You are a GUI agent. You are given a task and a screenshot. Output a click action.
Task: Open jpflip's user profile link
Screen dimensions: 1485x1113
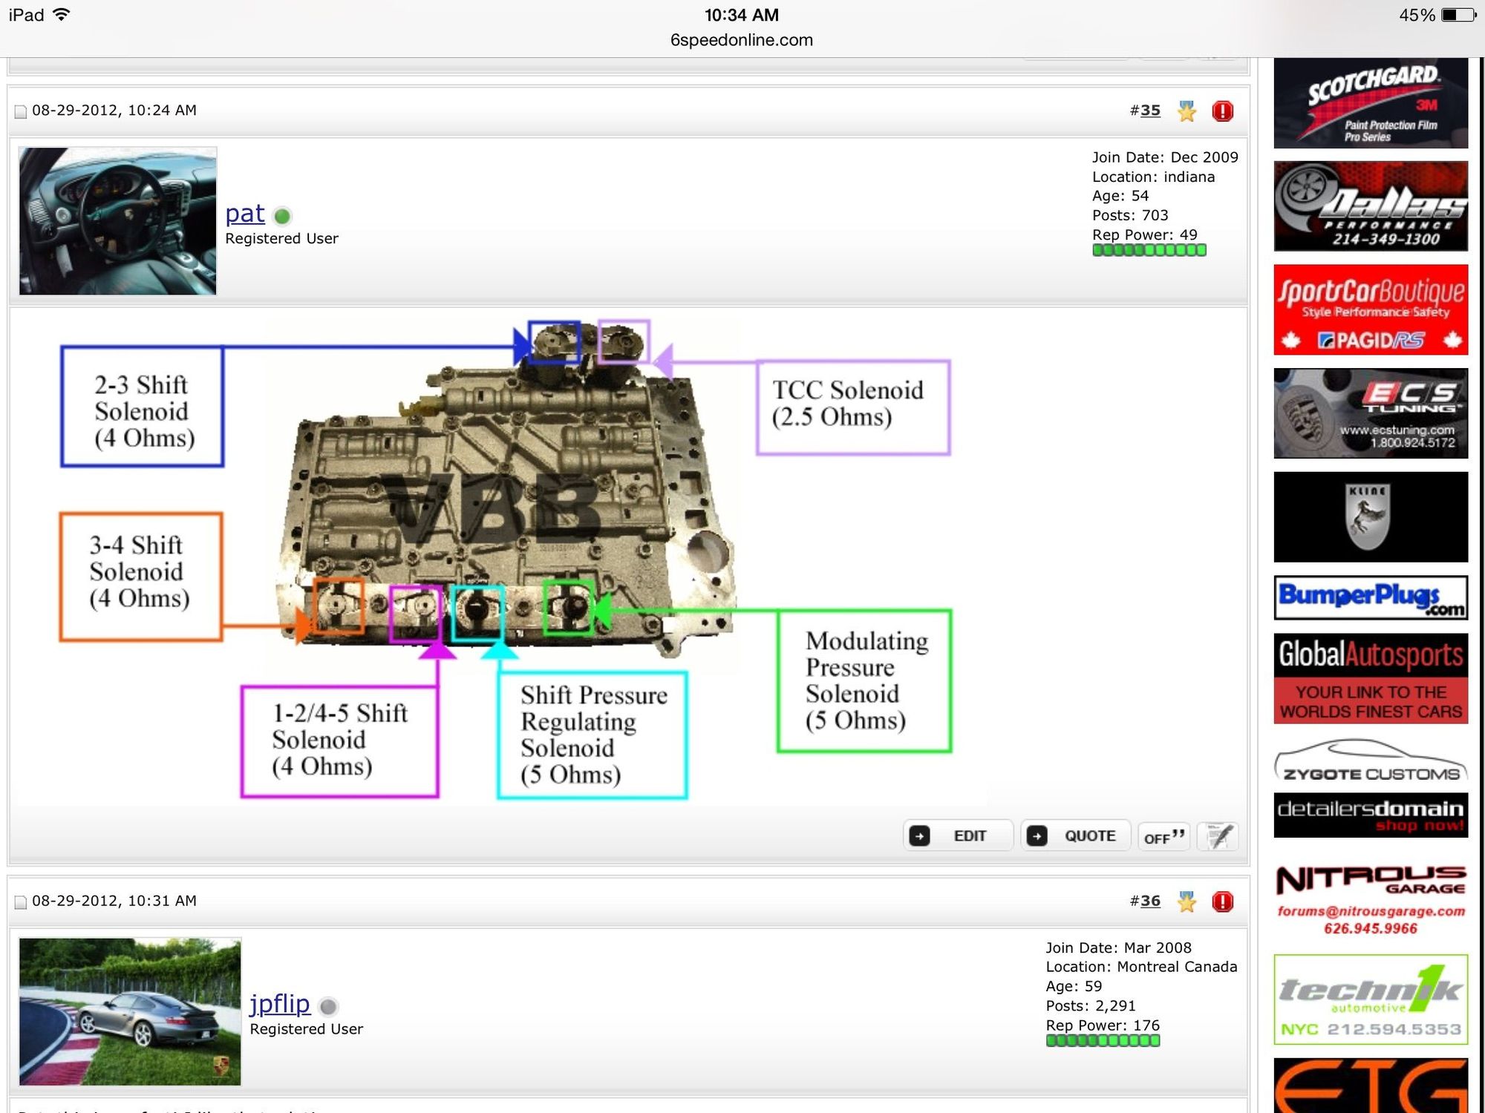[x=280, y=1004]
